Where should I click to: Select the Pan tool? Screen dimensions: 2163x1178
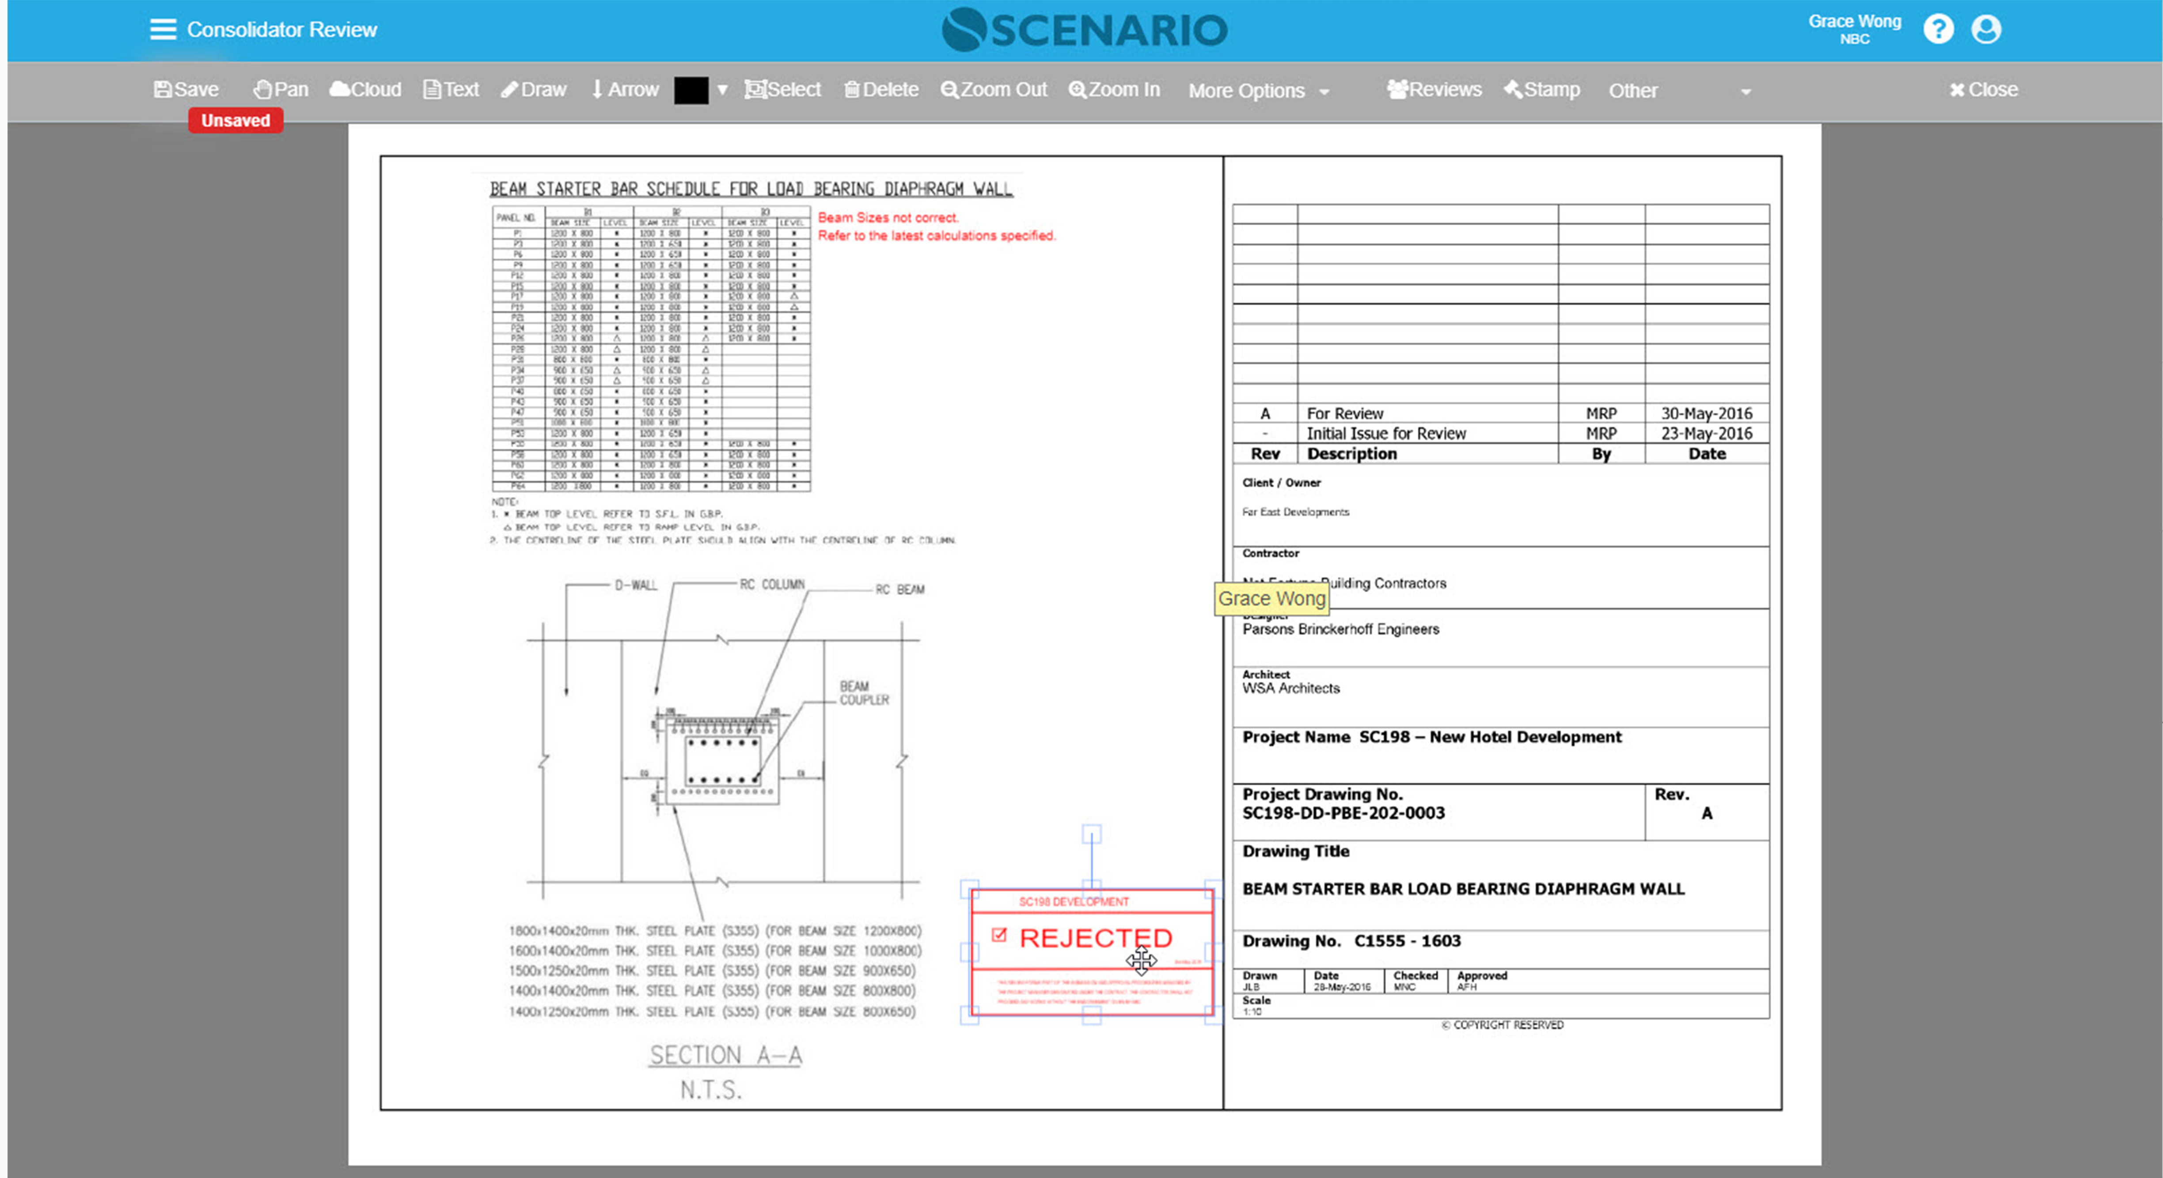281,89
